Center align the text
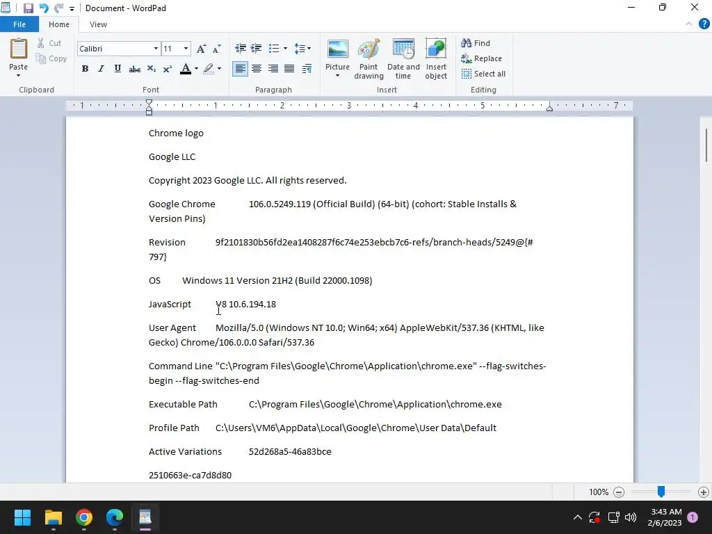The image size is (712, 534). coord(257,69)
